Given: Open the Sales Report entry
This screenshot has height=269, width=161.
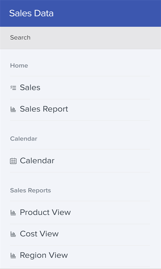Looking at the screenshot, I should point(80,109).
